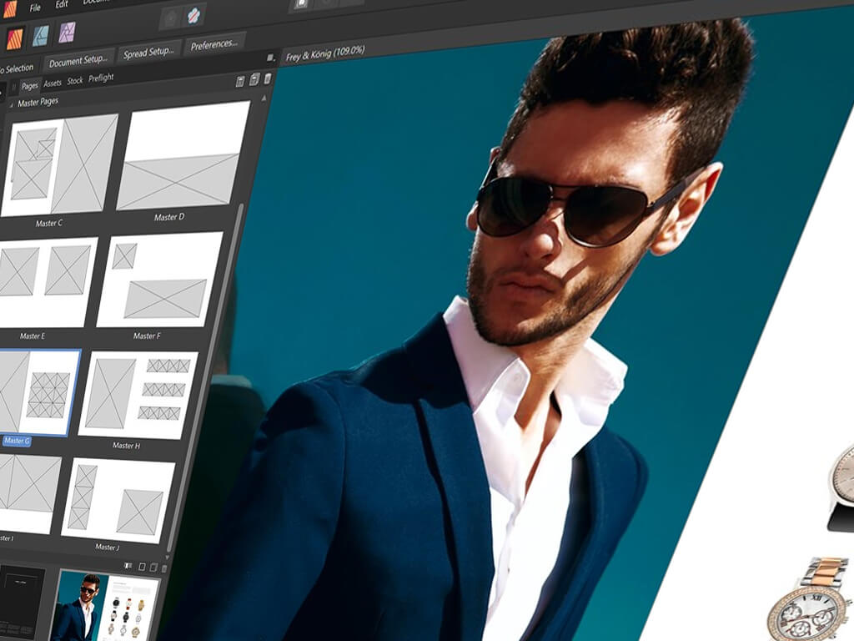Select the Master D thumbnail
Viewport: 854px width, 641px height.
[x=182, y=155]
